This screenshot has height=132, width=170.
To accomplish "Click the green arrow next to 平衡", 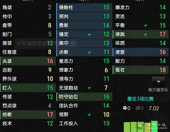I will click(145, 26).
